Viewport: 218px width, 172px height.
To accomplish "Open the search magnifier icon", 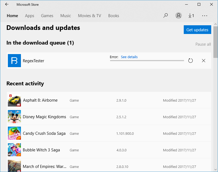I will pos(166,15).
